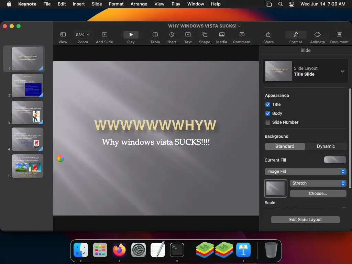
Task: Click the menu bar date and time
Action: 323,4
